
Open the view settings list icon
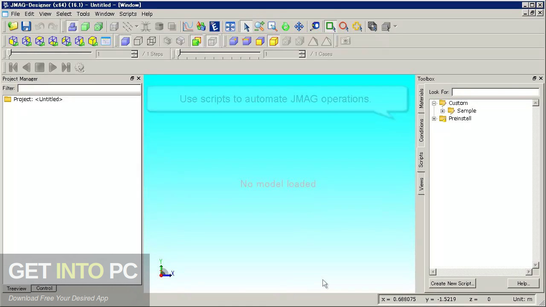[106, 41]
